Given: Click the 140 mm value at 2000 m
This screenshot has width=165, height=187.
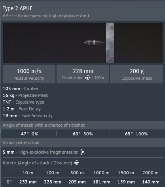Looking at the screenshot, I should [151, 182].
